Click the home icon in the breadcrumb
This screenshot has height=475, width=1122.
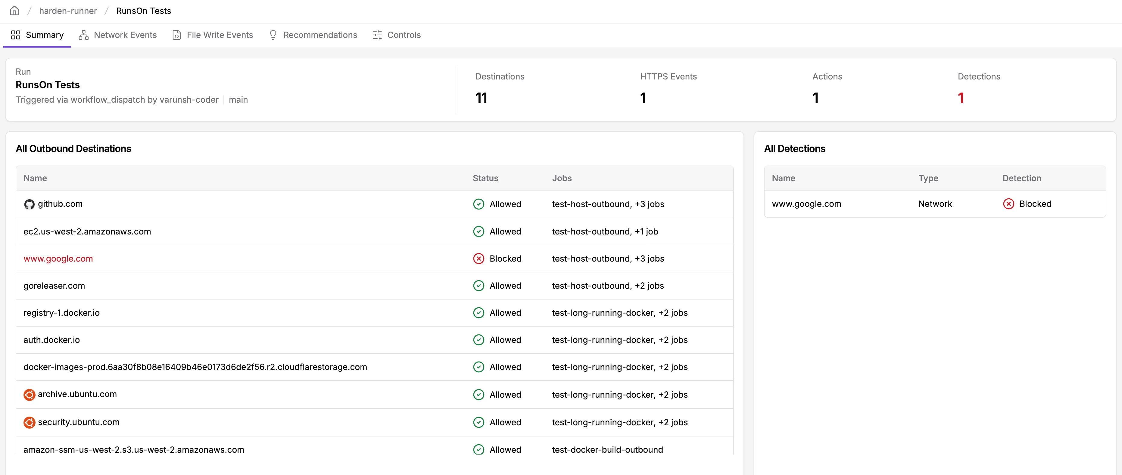click(14, 11)
